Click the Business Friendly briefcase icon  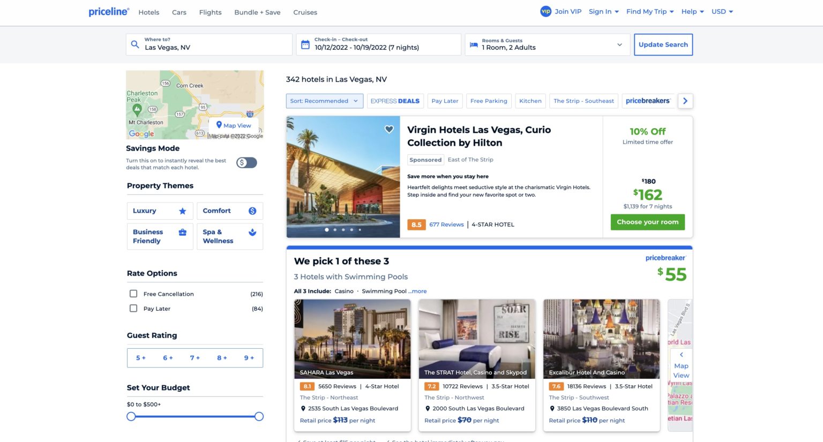coord(182,233)
